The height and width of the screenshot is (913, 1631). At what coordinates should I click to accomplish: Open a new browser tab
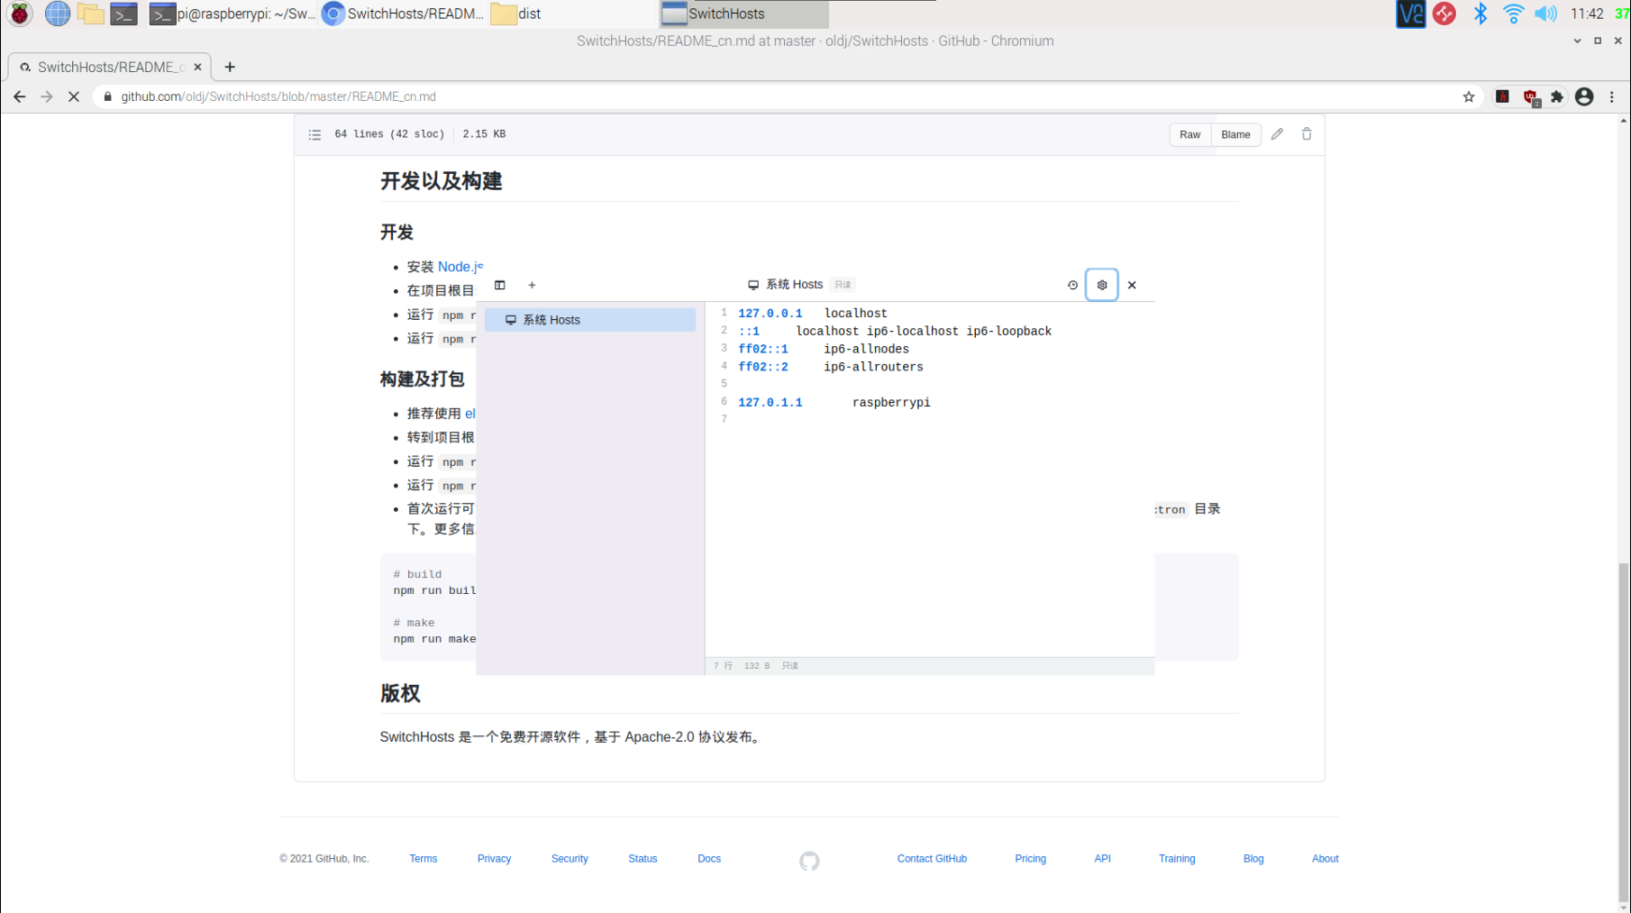pyautogui.click(x=230, y=67)
